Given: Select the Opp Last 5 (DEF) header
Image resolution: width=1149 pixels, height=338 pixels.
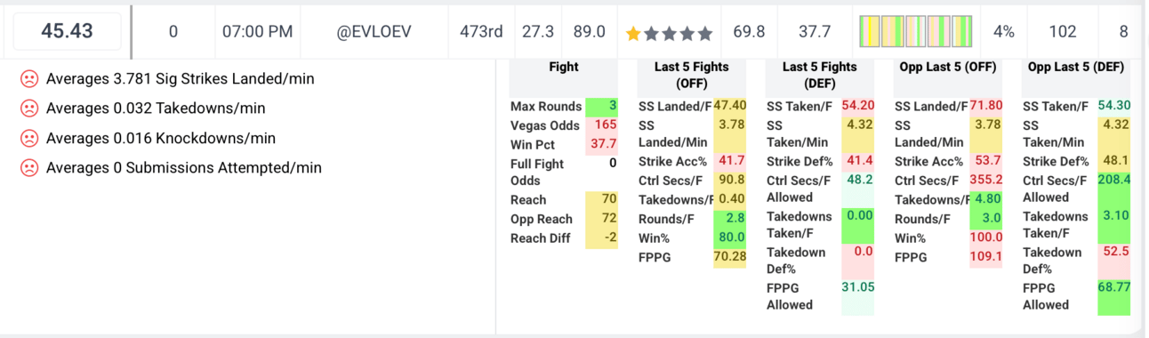Looking at the screenshot, I should tap(1076, 68).
